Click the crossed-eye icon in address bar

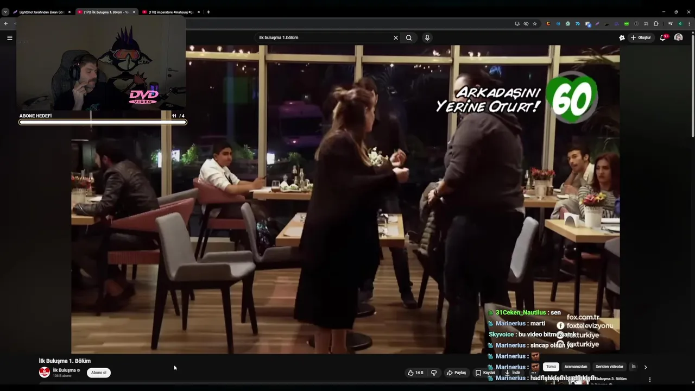526,23
